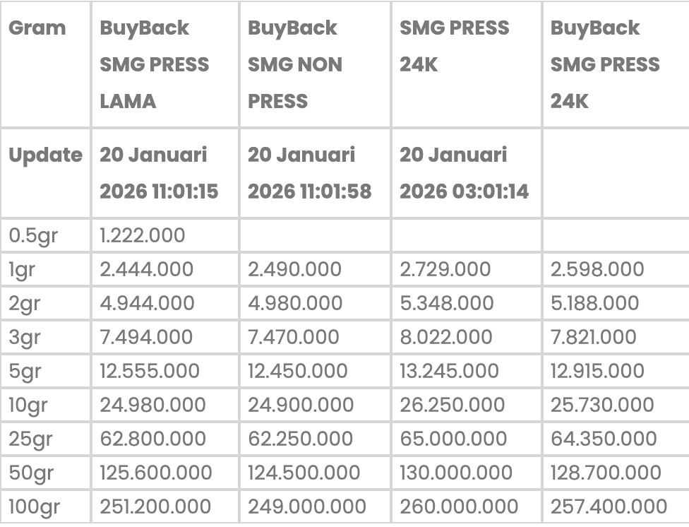The height and width of the screenshot is (527, 689).
Task: Click the 65.000.000 price cell
Action: [453, 439]
